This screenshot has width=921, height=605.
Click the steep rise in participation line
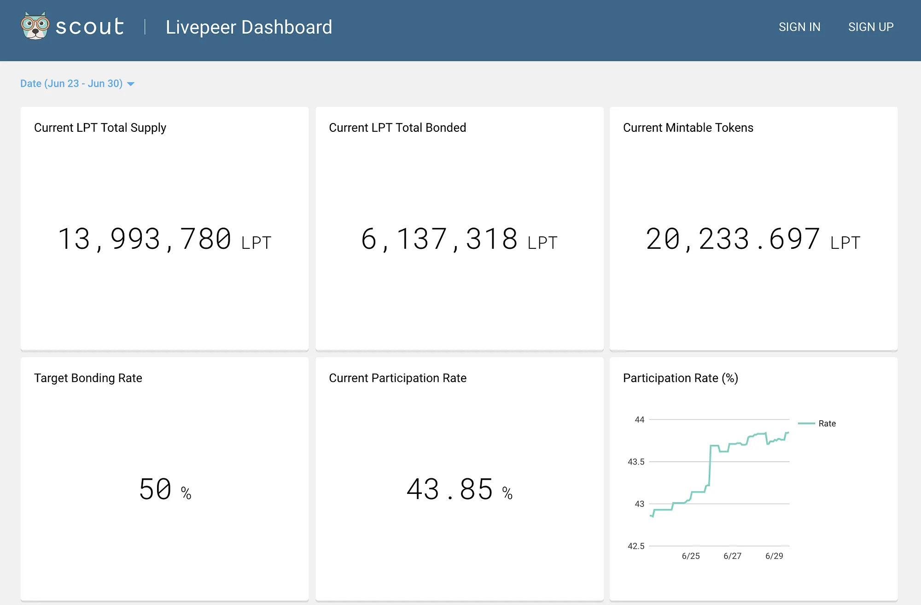710,465
